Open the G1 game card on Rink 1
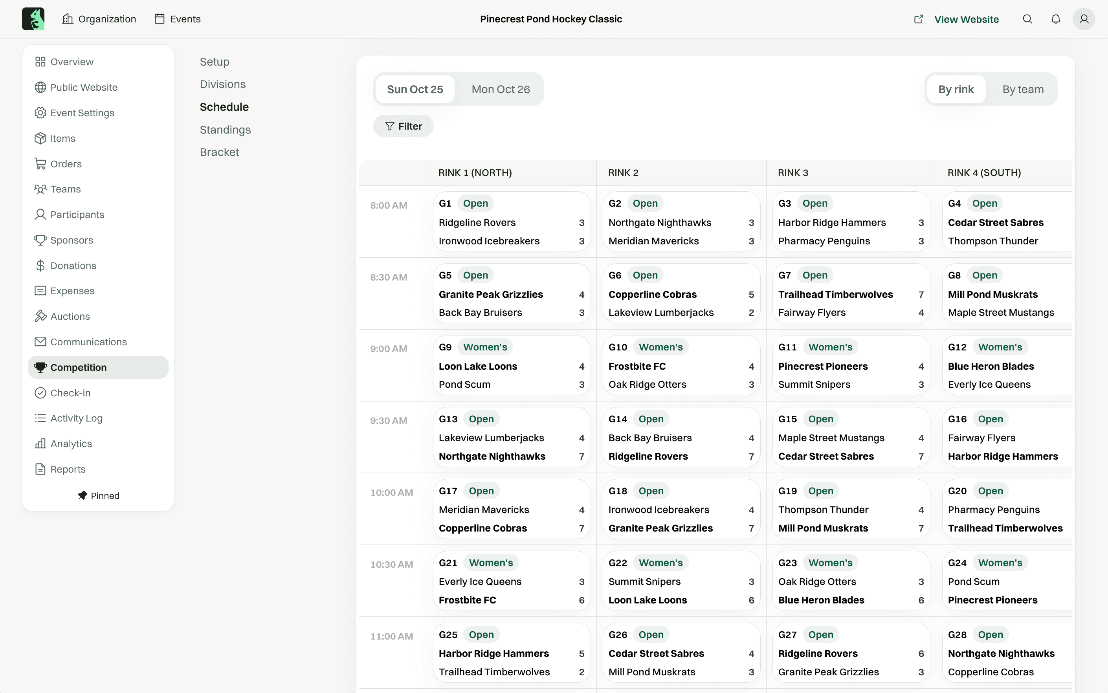 (512, 222)
